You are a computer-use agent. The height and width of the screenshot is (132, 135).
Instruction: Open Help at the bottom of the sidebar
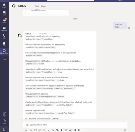coord(4,122)
